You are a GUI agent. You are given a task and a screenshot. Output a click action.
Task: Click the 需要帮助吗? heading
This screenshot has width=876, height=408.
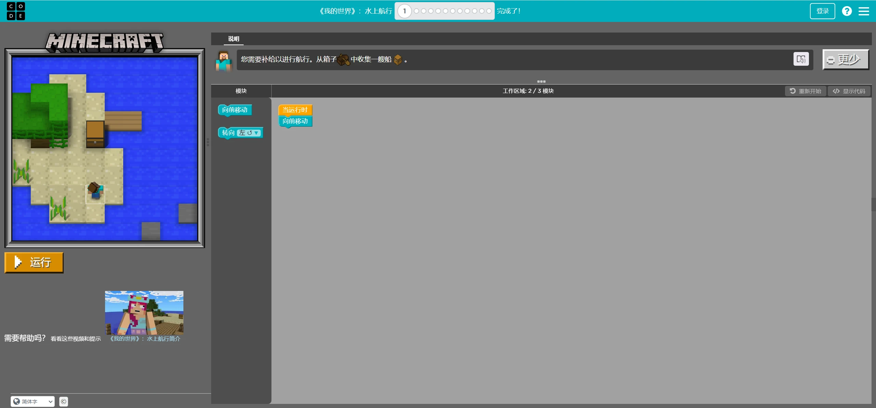pos(25,338)
